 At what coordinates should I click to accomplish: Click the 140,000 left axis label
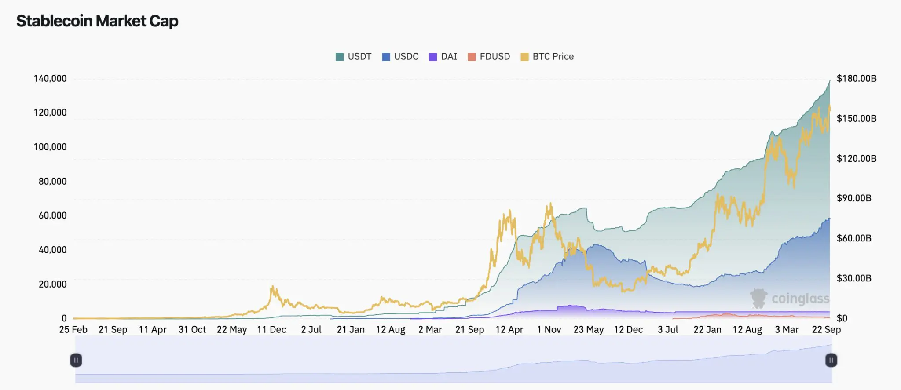click(x=50, y=79)
